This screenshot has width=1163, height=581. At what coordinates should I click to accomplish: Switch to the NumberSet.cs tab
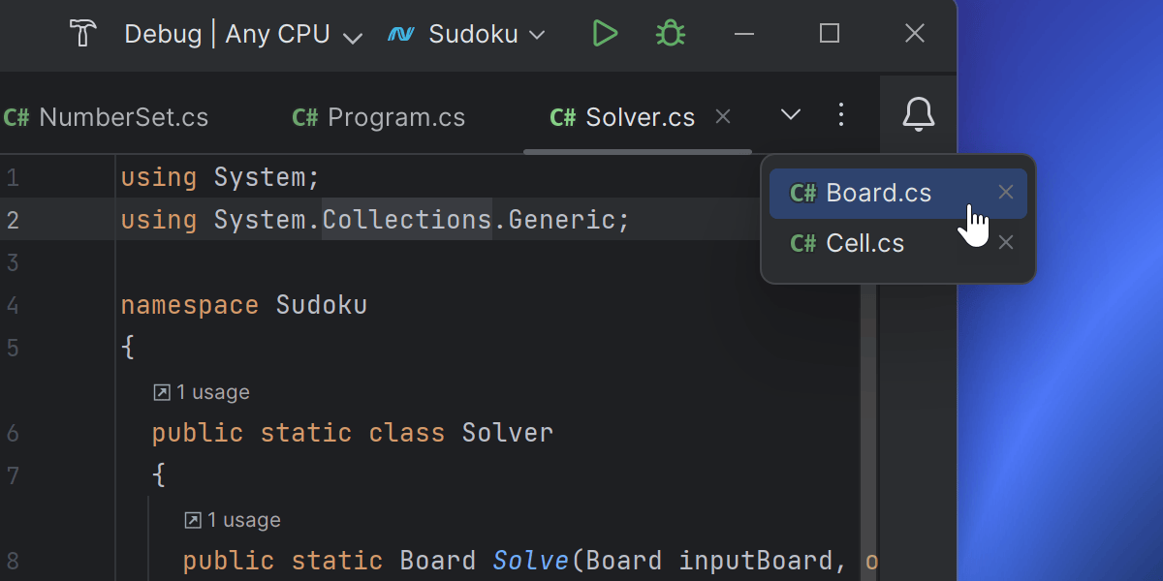click(107, 118)
